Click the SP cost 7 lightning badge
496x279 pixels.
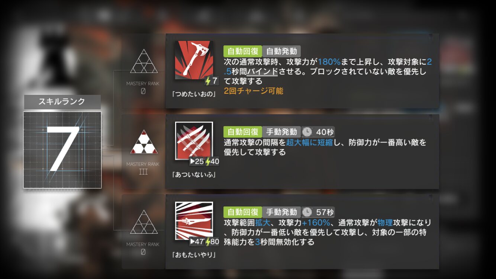pyautogui.click(x=212, y=81)
